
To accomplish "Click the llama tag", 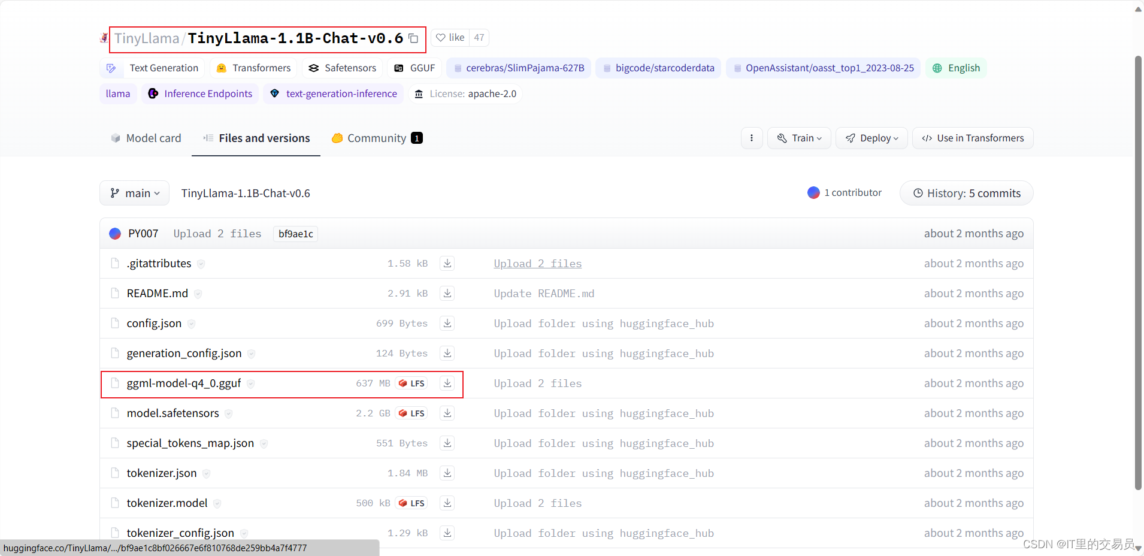I will click(x=118, y=93).
